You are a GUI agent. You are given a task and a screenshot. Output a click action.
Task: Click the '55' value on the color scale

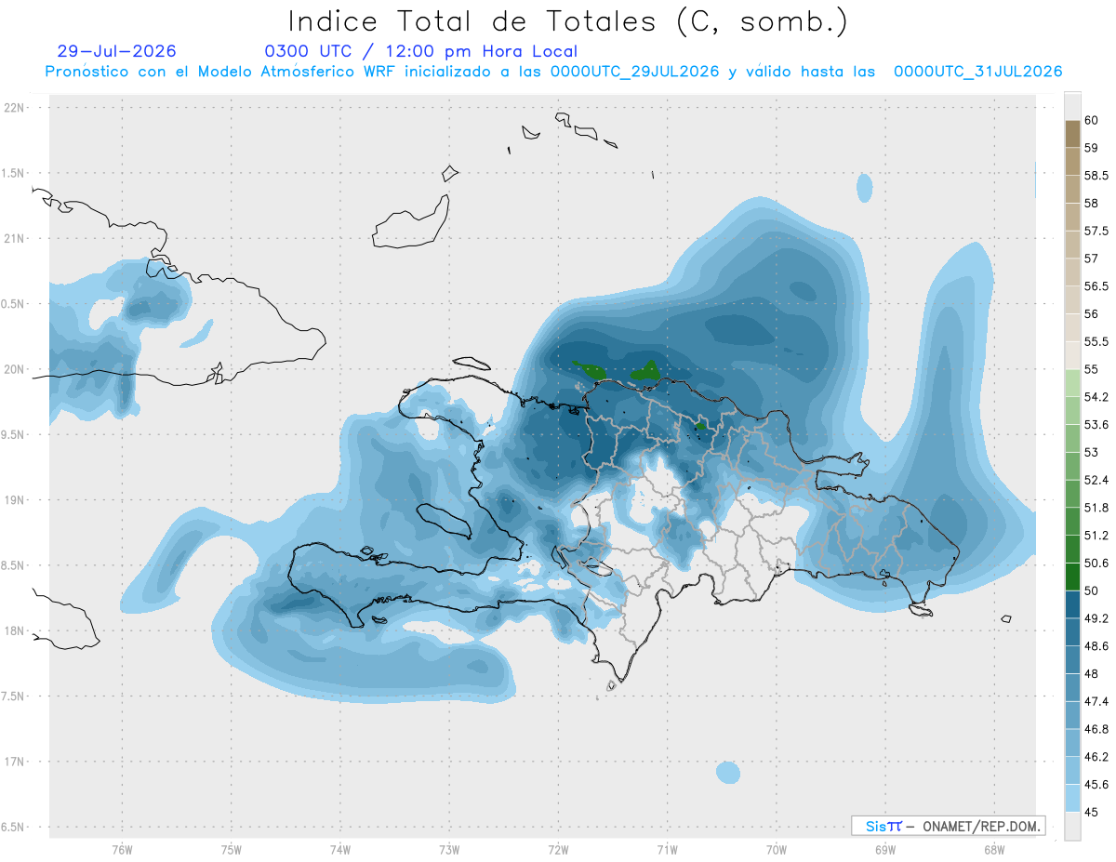[1093, 369]
